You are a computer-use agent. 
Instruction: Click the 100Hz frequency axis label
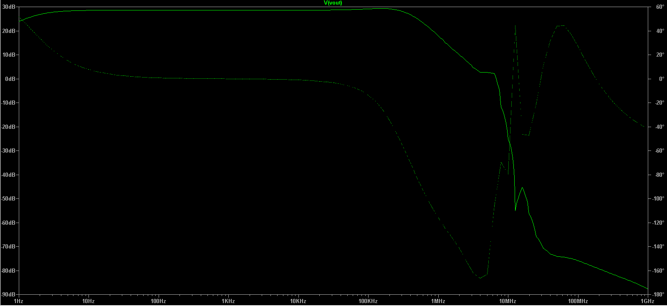coord(158,301)
